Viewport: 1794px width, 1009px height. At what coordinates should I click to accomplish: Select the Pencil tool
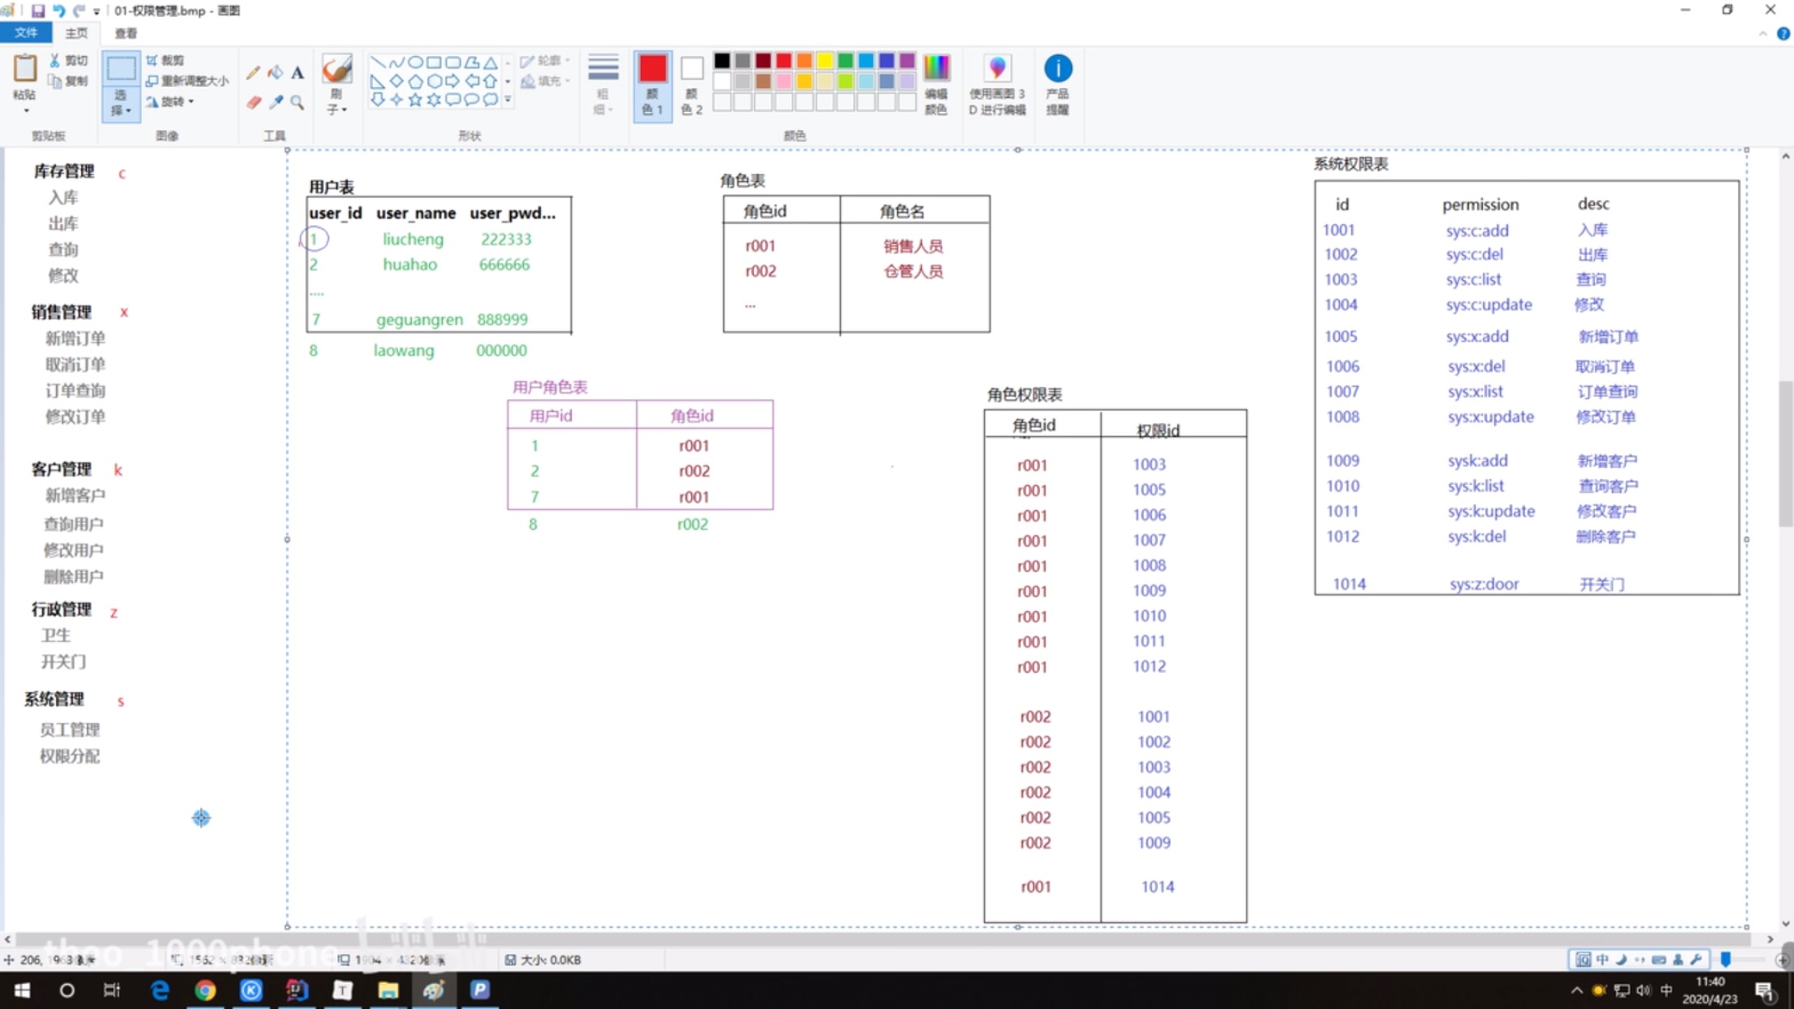253,73
